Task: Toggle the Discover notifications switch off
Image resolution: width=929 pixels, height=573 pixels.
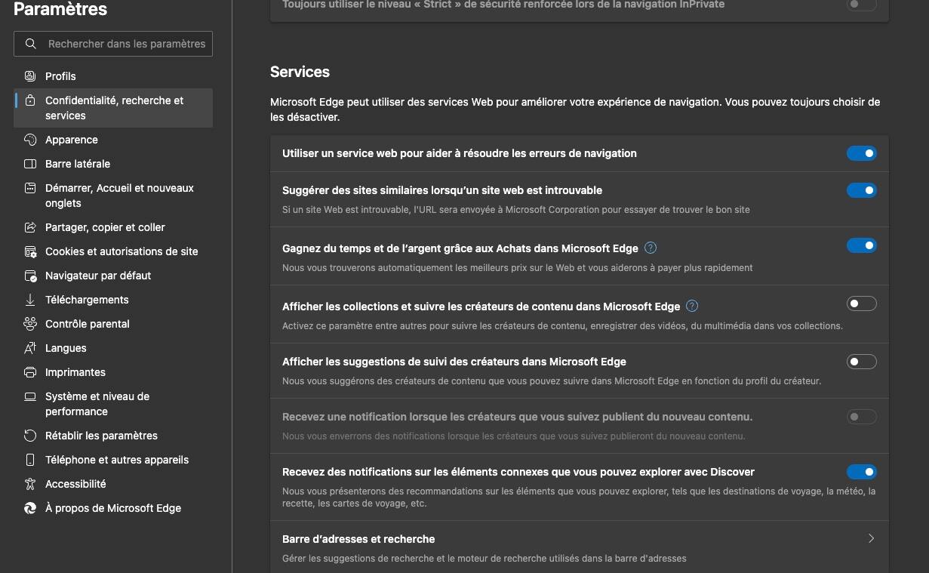Action: [861, 472]
